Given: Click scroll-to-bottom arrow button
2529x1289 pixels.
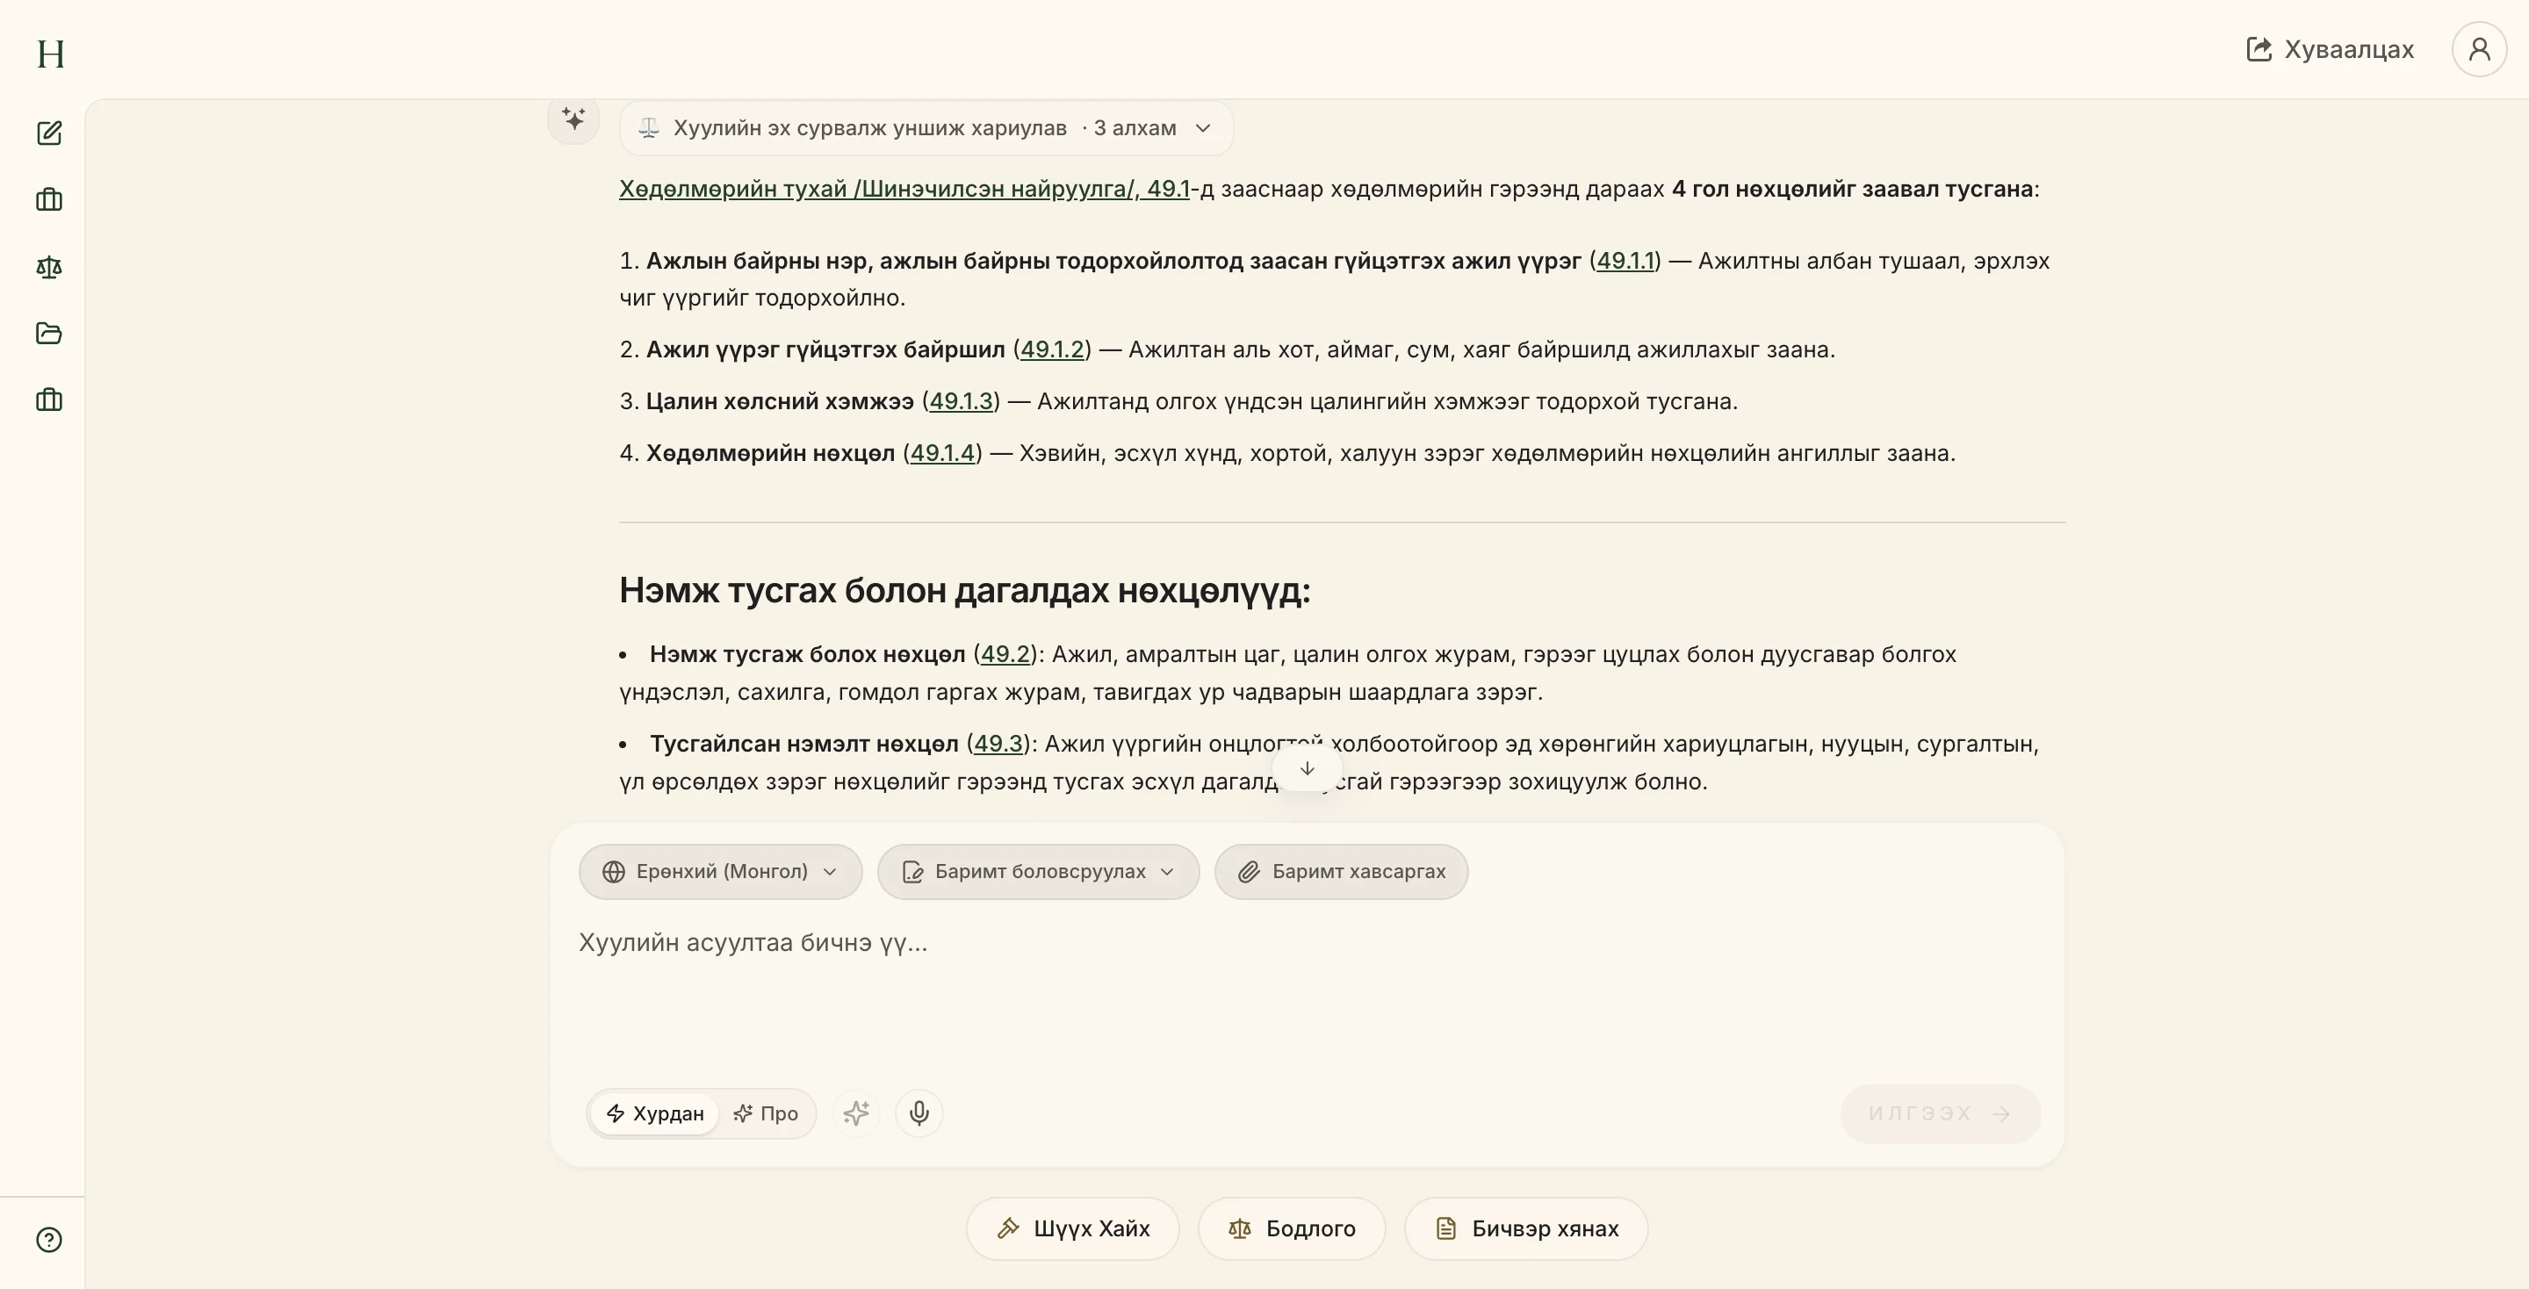Looking at the screenshot, I should click(1307, 768).
